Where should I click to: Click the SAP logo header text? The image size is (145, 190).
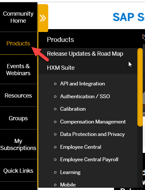[x=129, y=17]
